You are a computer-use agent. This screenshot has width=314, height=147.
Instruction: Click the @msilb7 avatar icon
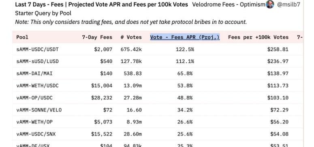(270, 4)
